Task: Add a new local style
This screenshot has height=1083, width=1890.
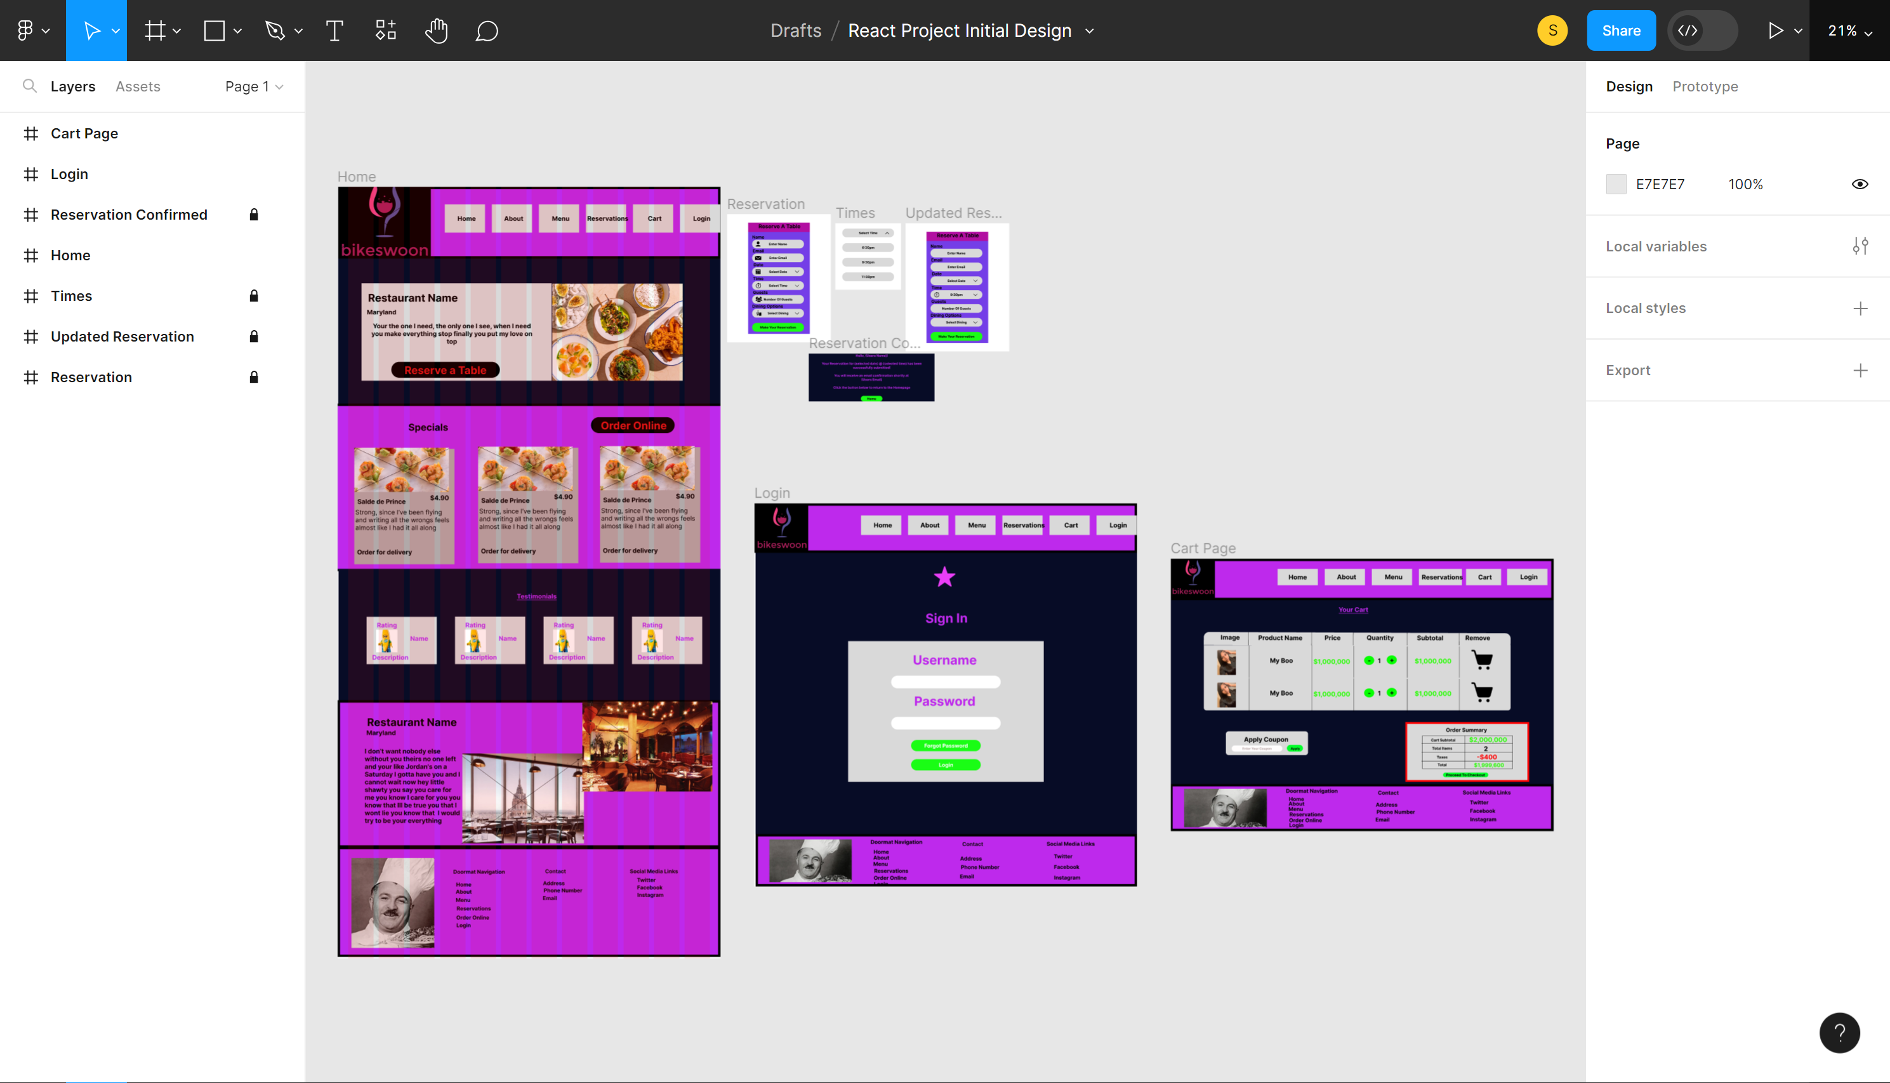Action: tap(1860, 308)
